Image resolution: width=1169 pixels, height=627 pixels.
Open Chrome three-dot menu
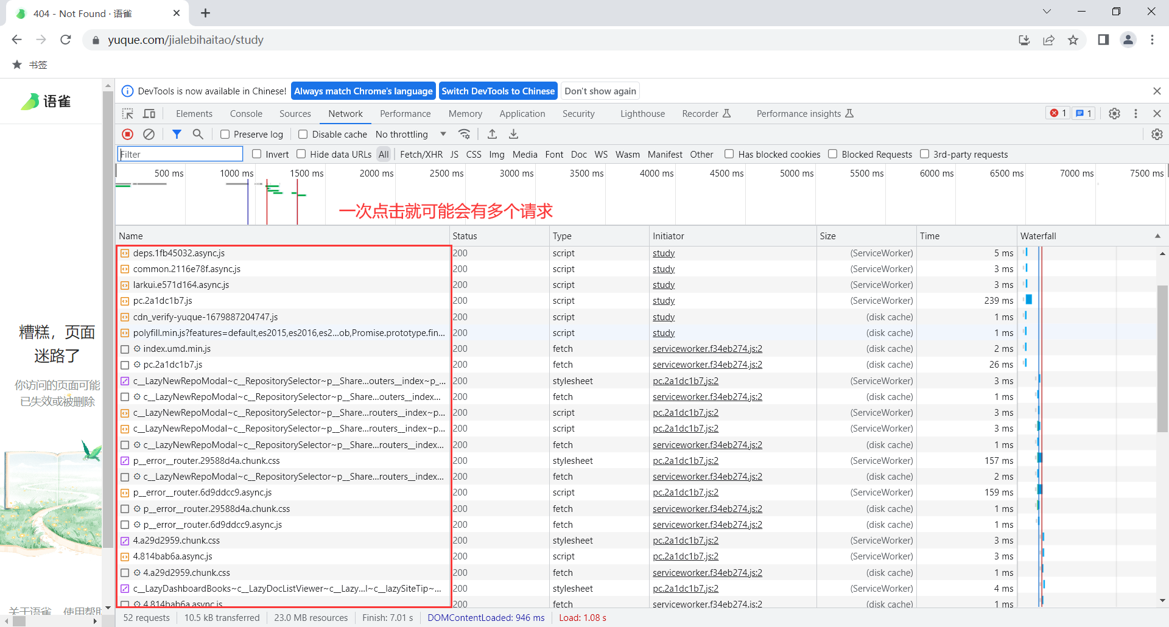click(x=1152, y=40)
